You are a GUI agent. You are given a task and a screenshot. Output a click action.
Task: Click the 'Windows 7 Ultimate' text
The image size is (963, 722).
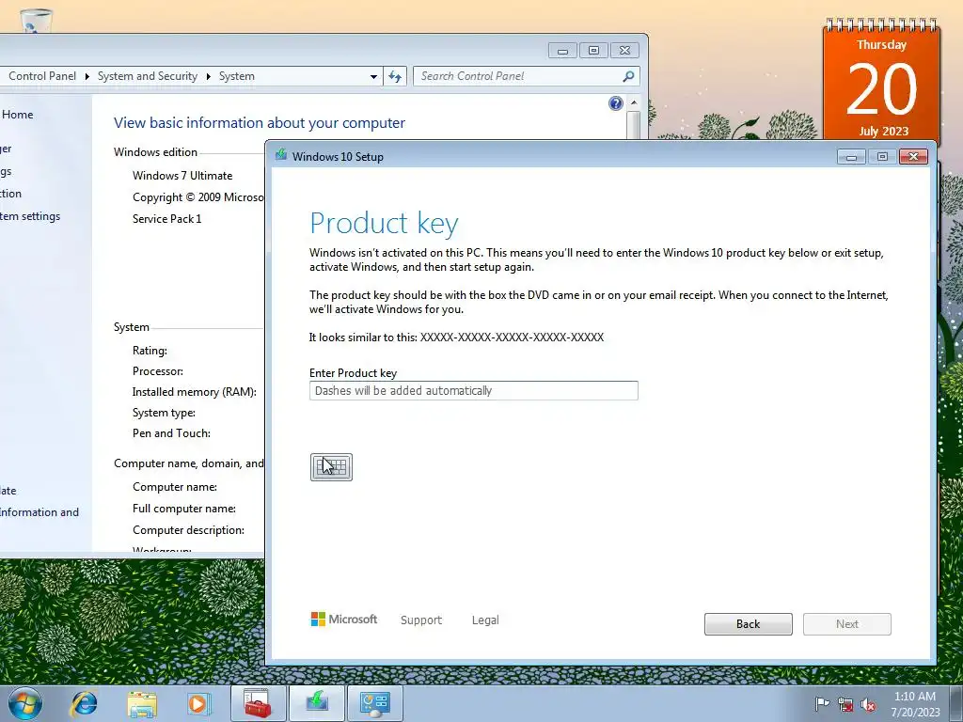coord(182,176)
